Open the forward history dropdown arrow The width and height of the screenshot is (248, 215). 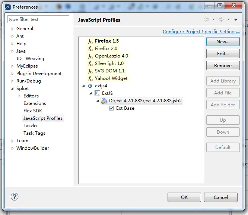coord(228,19)
